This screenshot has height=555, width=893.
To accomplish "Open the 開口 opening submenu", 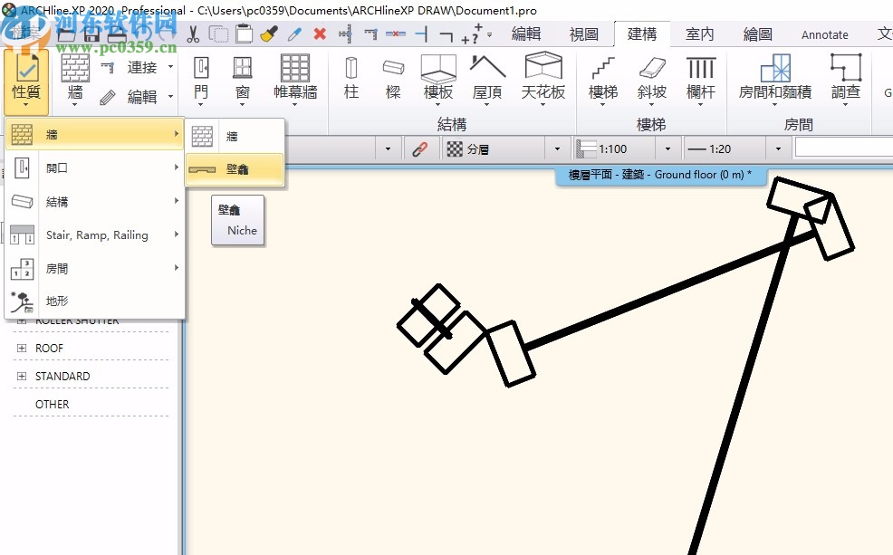I will [94, 167].
